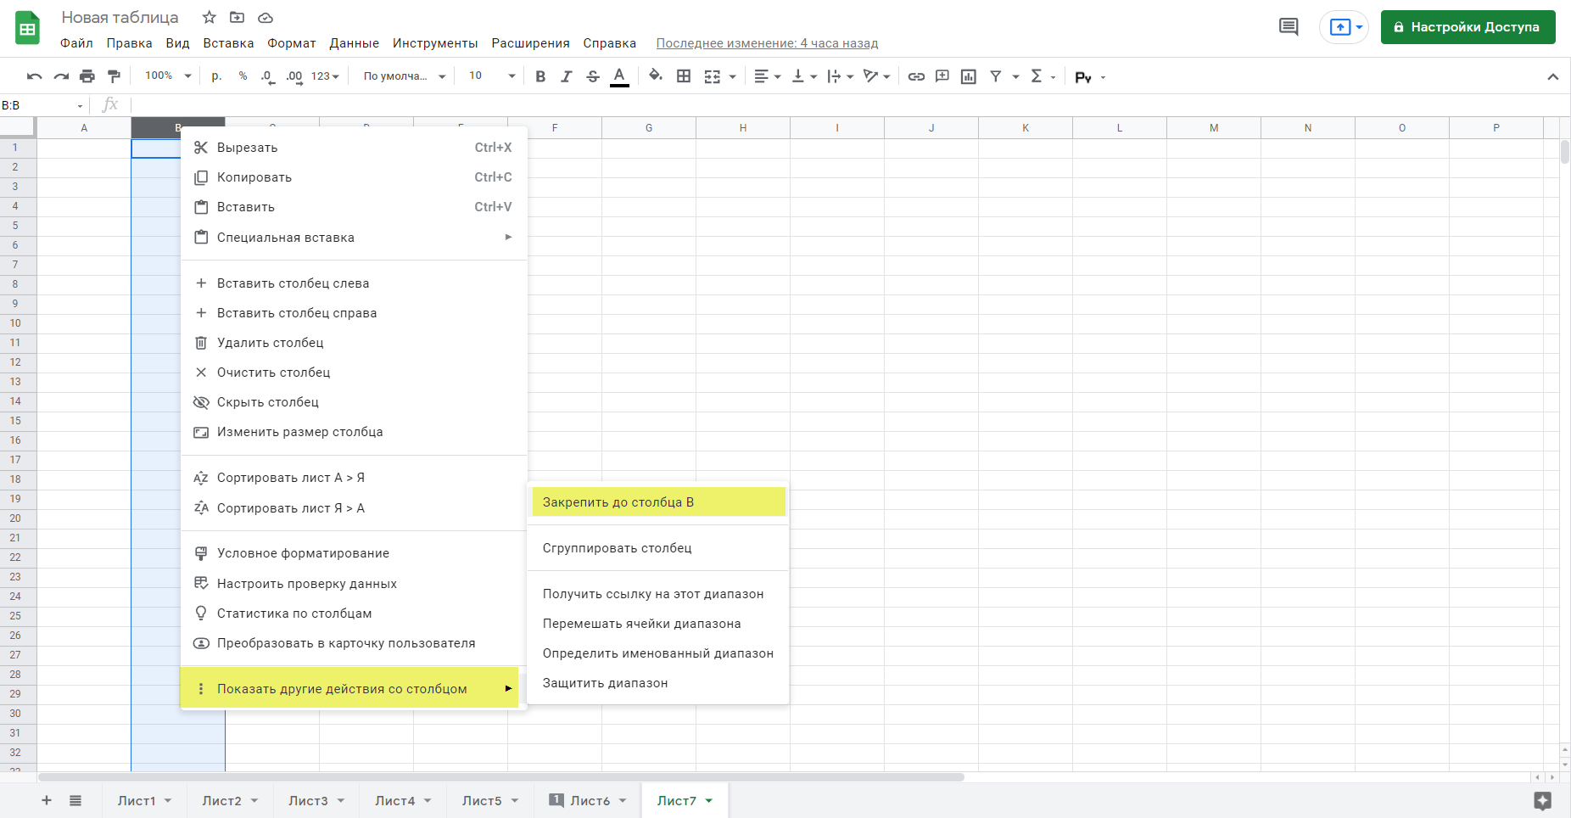This screenshot has height=818, width=1571.
Task: Click the Redo arrow icon
Action: click(61, 76)
